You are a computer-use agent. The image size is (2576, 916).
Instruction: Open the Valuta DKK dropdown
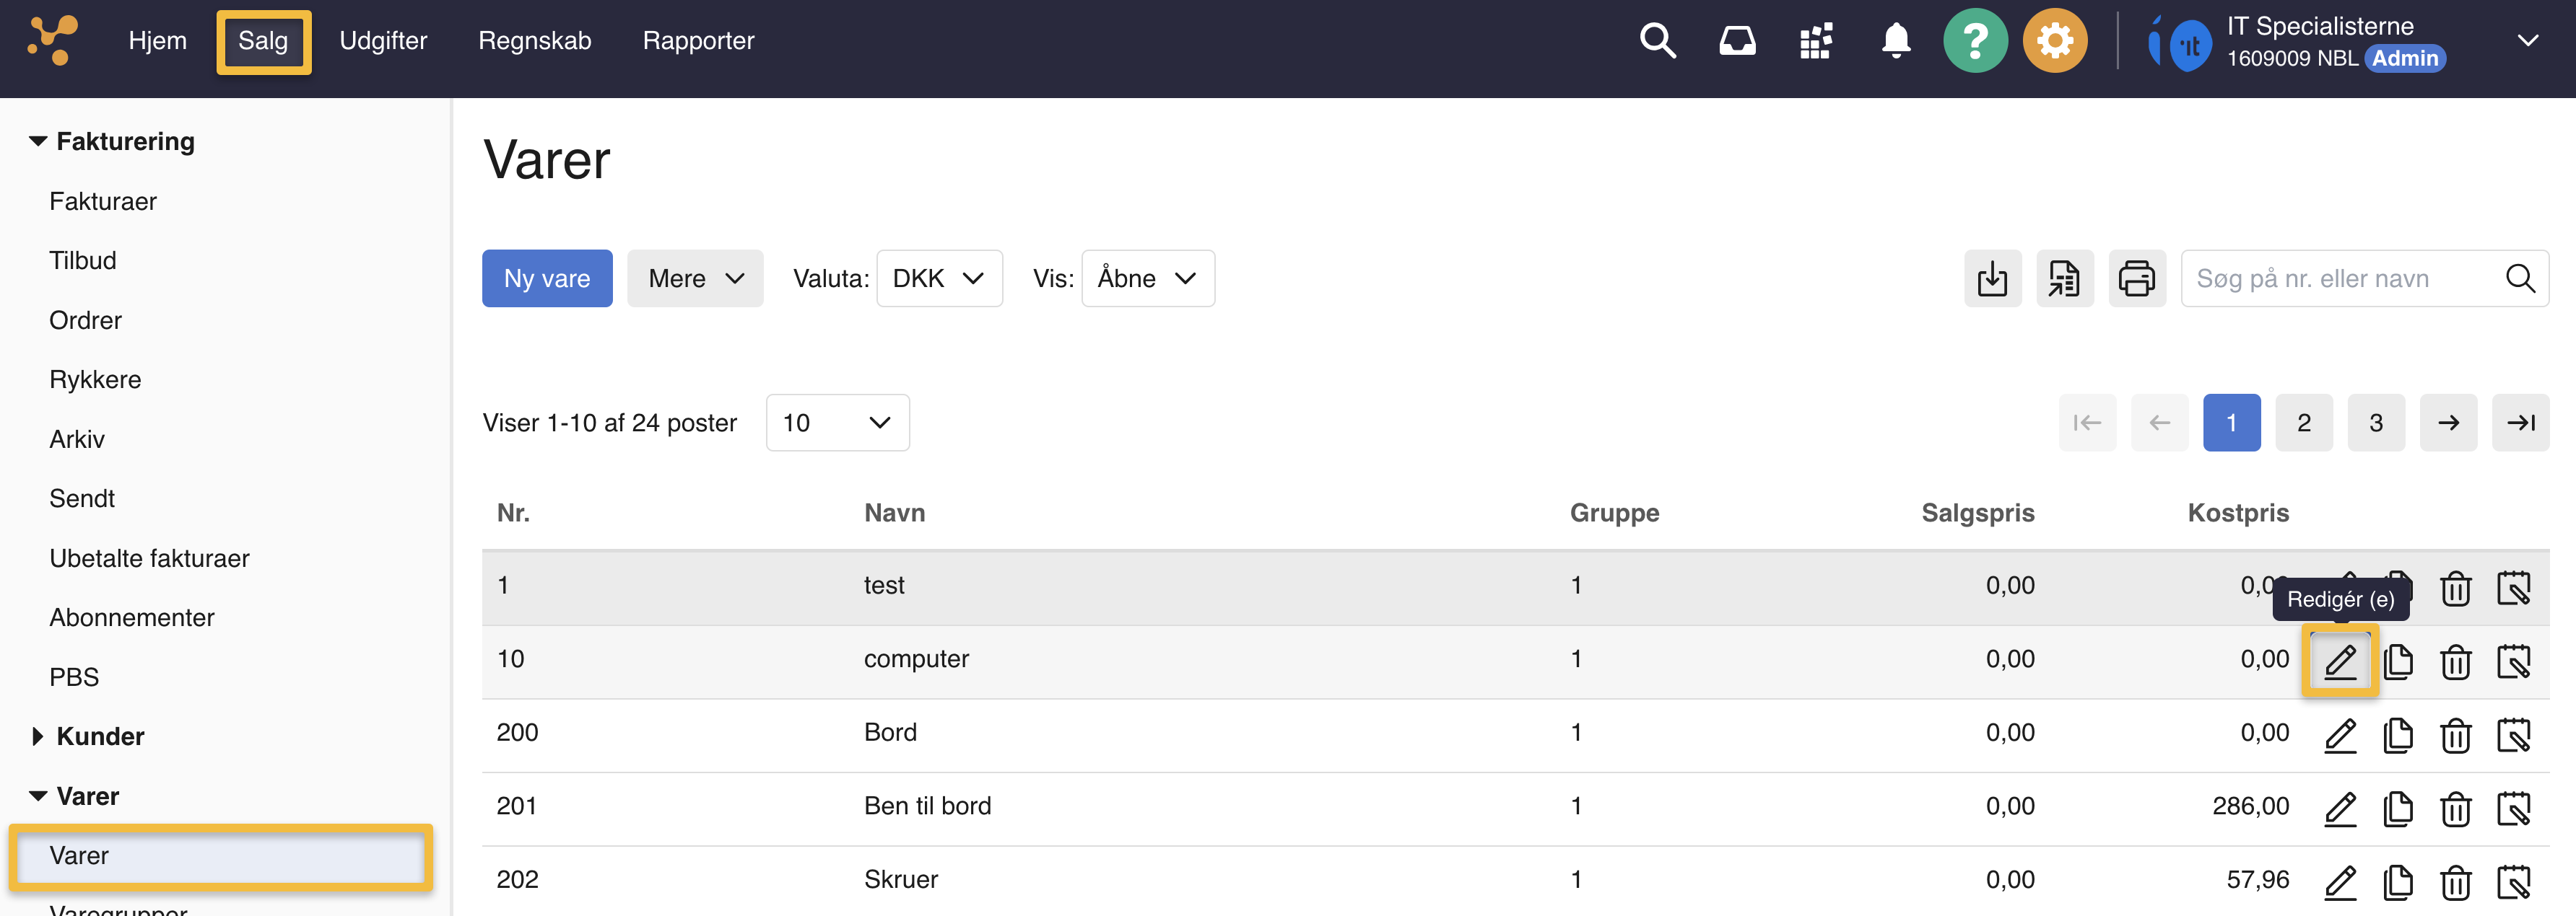click(938, 278)
